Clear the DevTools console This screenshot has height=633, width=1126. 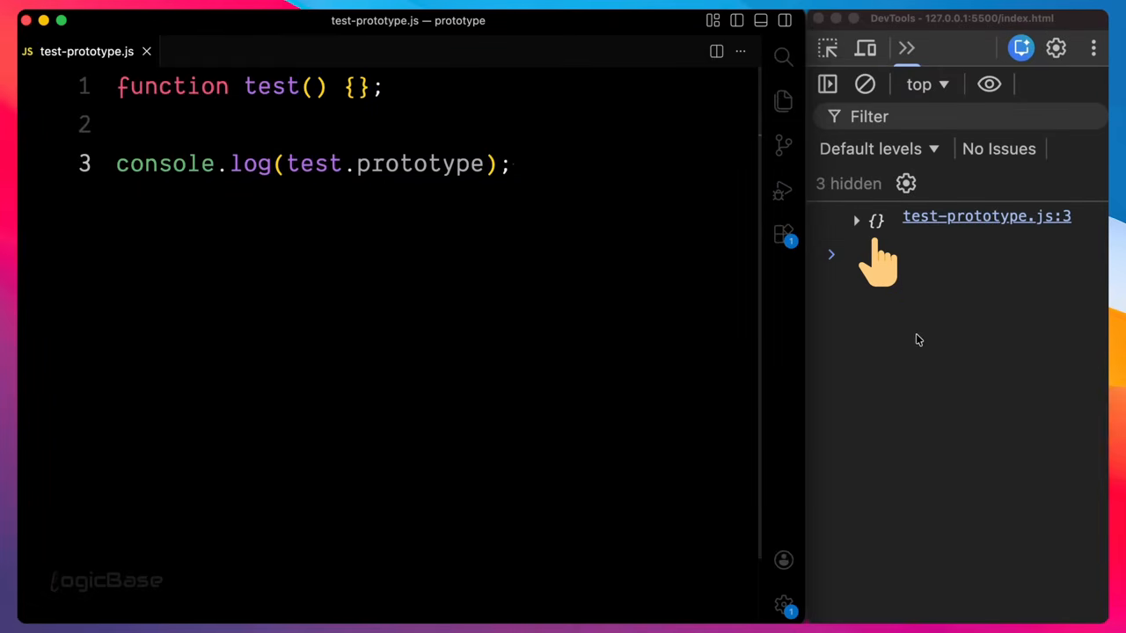(x=865, y=84)
